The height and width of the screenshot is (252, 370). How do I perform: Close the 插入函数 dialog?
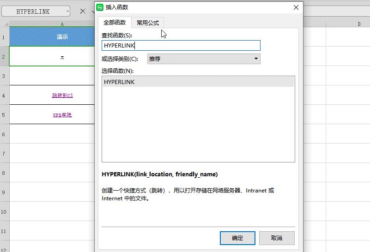pos(296,7)
